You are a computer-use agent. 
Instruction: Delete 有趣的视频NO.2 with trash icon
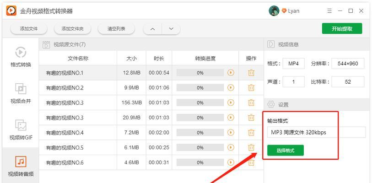[x=251, y=87]
